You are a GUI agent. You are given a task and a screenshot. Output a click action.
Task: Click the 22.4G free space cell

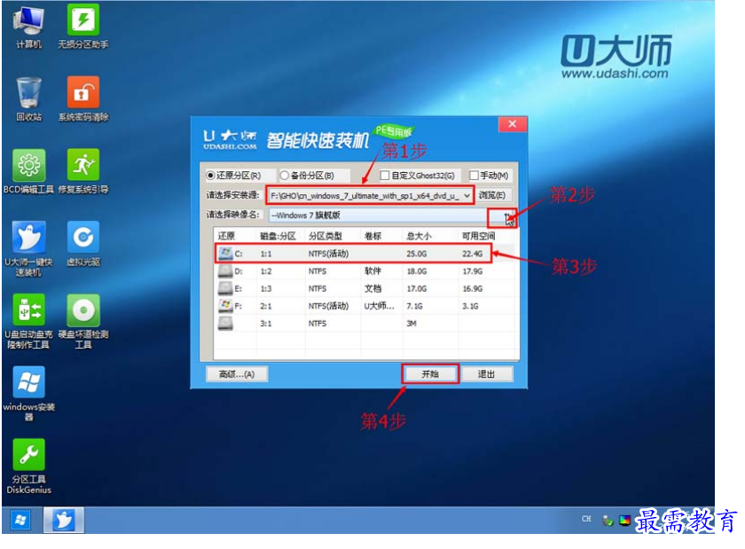pos(472,254)
